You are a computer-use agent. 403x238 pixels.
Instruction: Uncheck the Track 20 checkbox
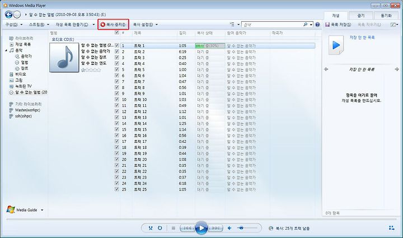117,159
